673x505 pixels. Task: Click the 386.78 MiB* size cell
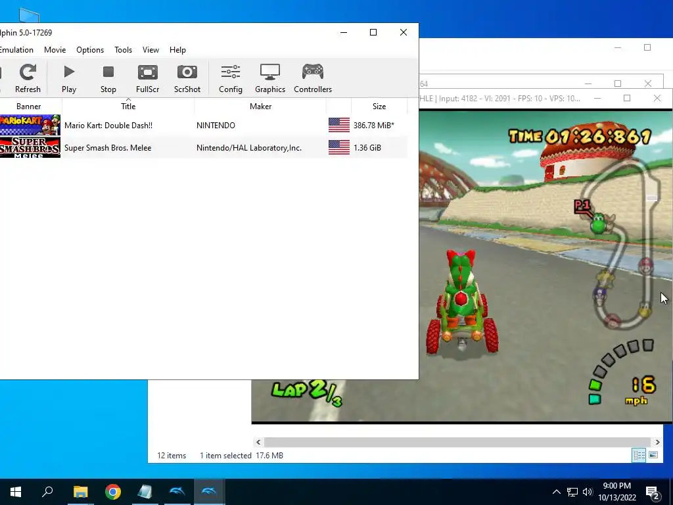click(374, 126)
